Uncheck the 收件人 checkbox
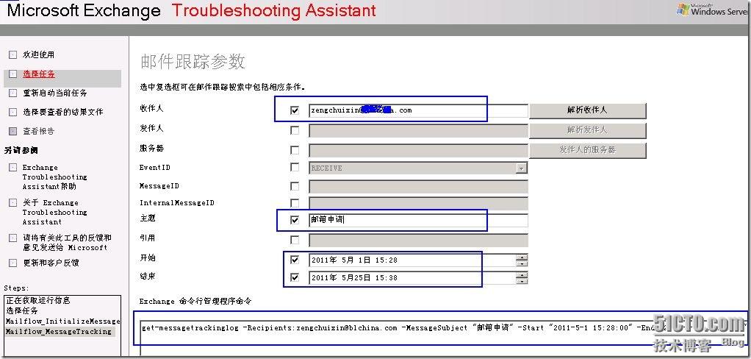This screenshot has height=359, width=751. point(295,111)
